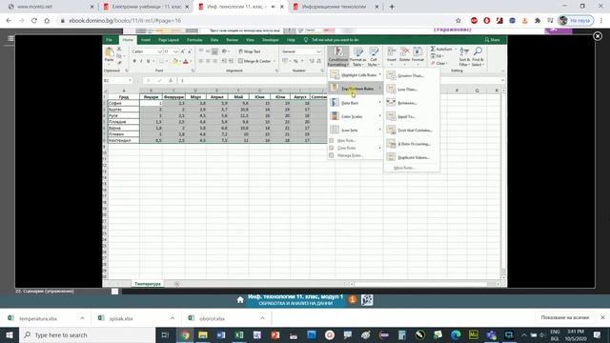
Task: Click the Duplicate Values rule icon
Action: 391,157
